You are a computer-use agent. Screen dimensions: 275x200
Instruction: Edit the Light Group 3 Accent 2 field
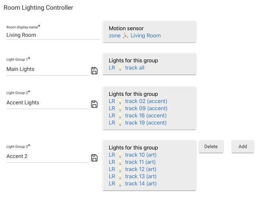point(48,156)
